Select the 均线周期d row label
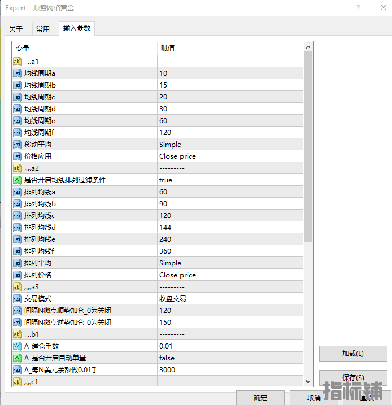Image resolution: width=392 pixels, height=405 pixels. [x=40, y=109]
